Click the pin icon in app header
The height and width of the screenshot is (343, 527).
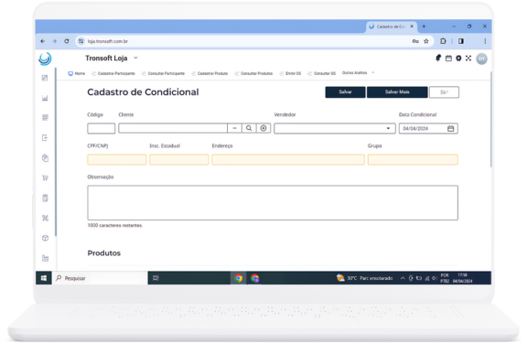[x=438, y=59]
